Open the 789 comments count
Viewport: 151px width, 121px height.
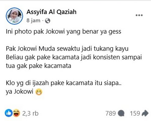[110, 113]
